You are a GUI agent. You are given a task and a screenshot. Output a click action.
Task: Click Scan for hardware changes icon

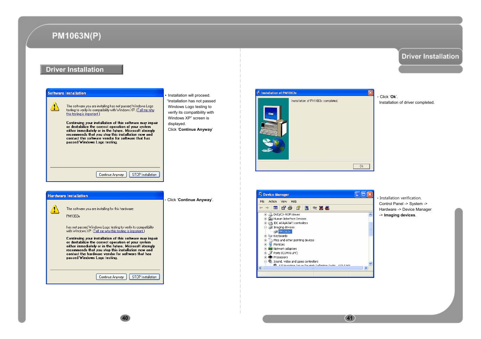click(307, 208)
